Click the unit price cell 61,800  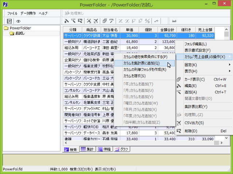130,42
